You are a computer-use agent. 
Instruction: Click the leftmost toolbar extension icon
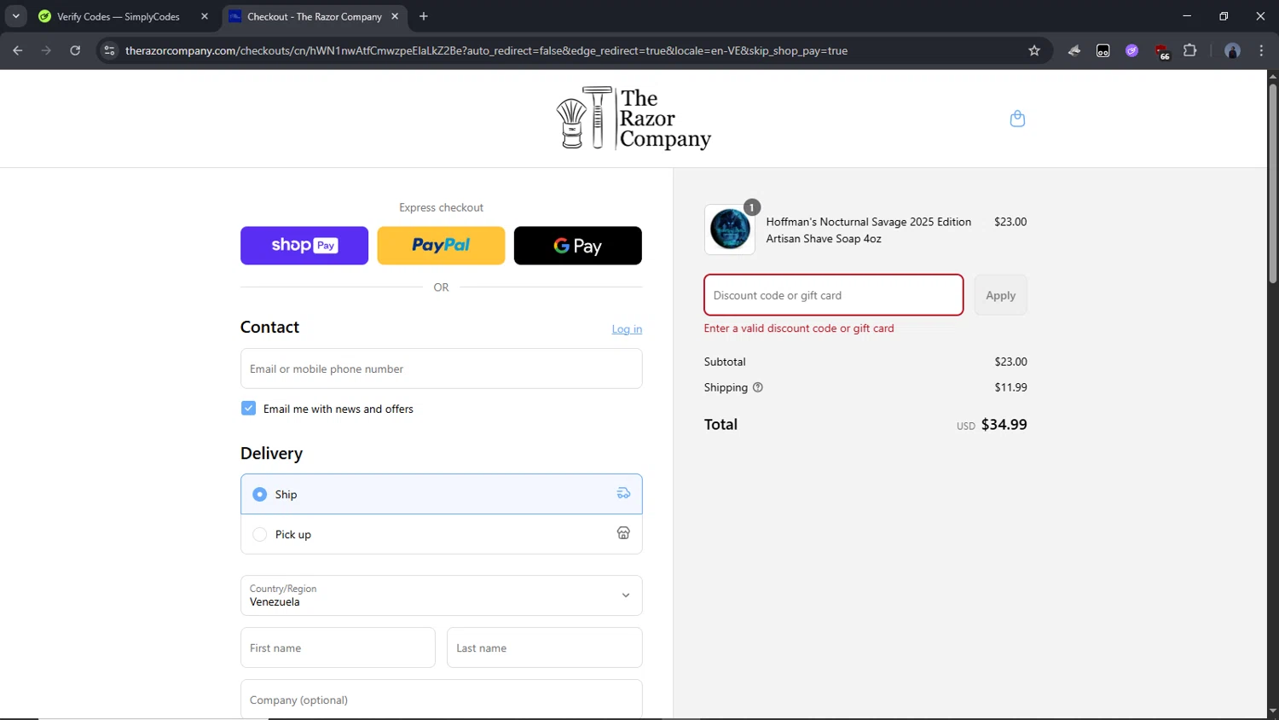tap(1074, 50)
